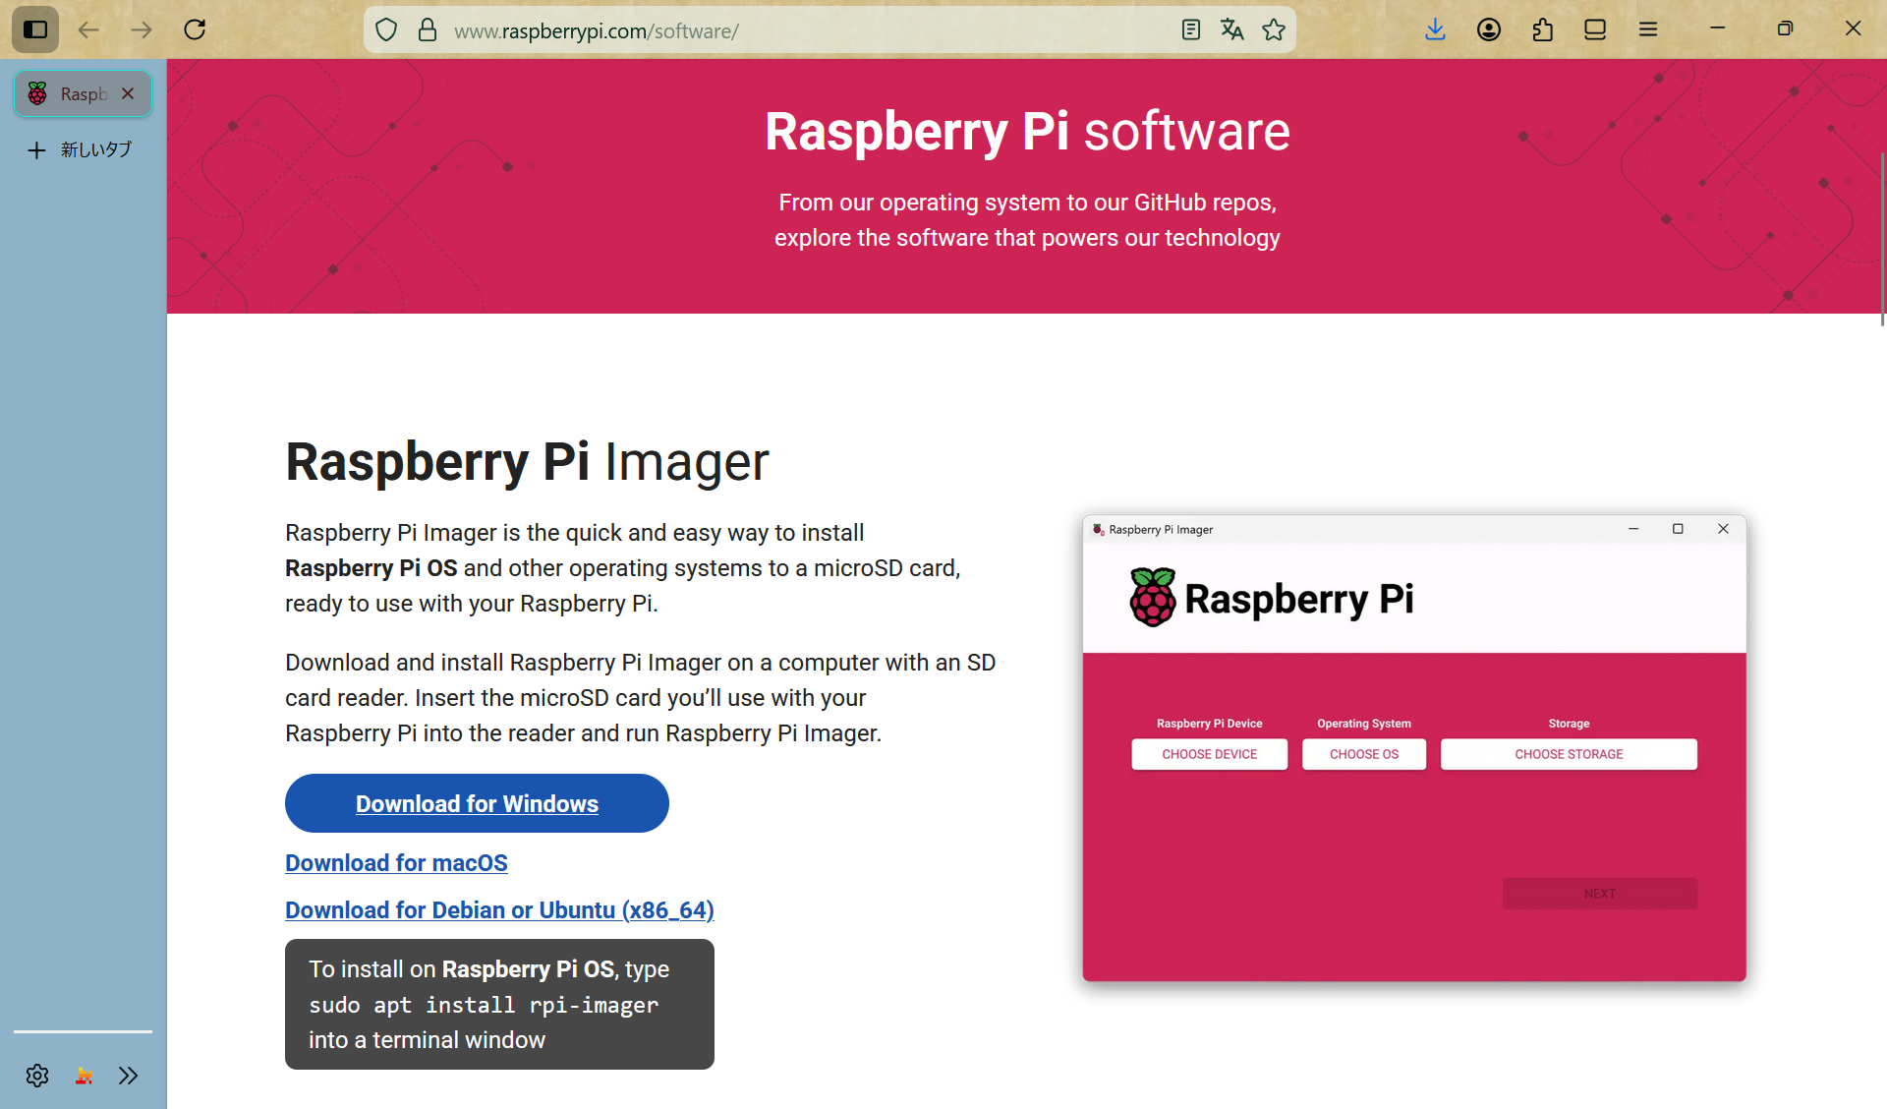Image resolution: width=1887 pixels, height=1109 pixels.
Task: Collapse the sidebar with the top-left toggle
Action: point(34,29)
